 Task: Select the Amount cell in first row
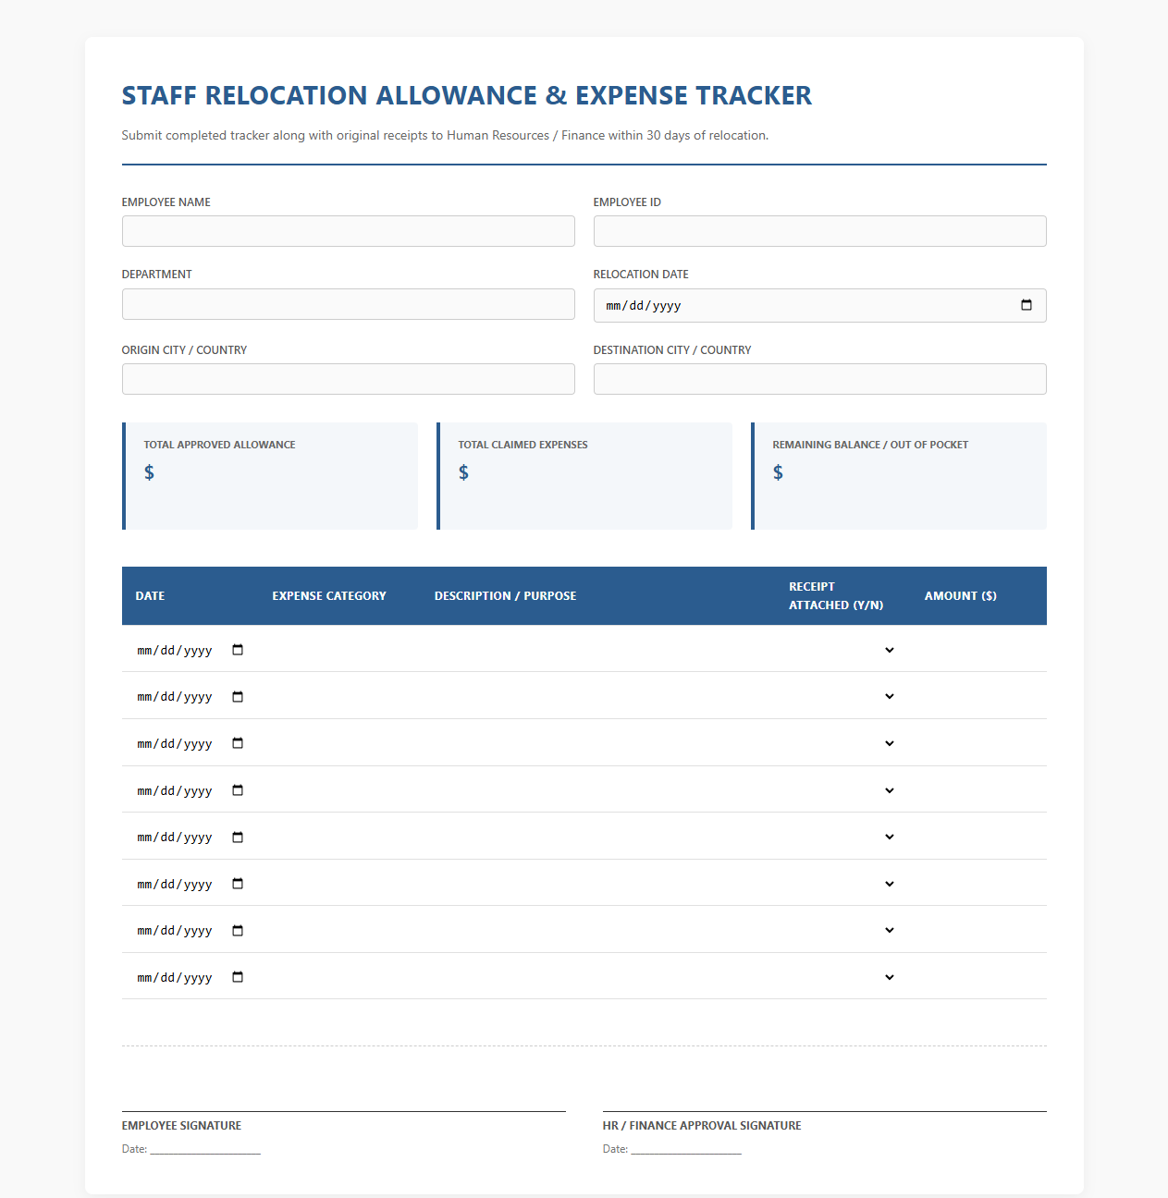pyautogui.click(x=978, y=650)
